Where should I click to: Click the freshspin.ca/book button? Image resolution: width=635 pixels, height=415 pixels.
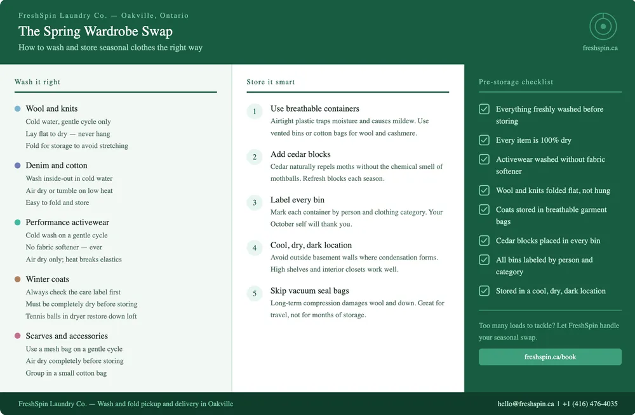(550, 357)
